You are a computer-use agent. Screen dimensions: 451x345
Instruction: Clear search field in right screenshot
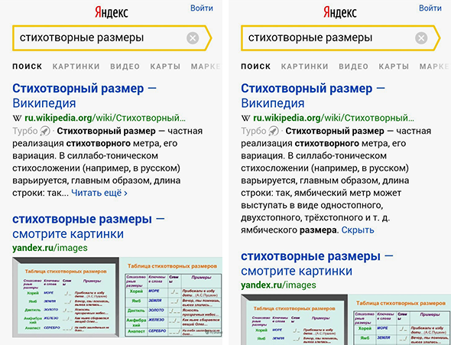point(421,38)
